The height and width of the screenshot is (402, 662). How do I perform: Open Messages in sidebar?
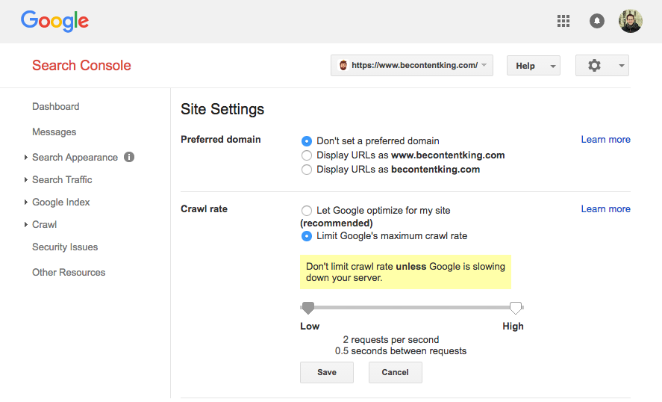(54, 132)
